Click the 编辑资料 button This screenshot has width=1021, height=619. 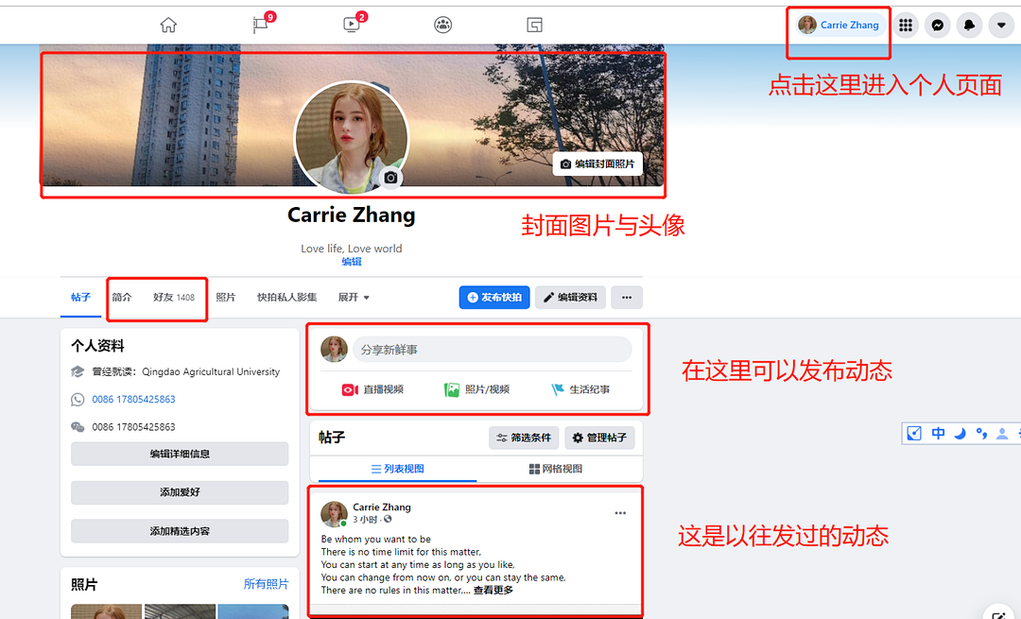[x=569, y=297]
